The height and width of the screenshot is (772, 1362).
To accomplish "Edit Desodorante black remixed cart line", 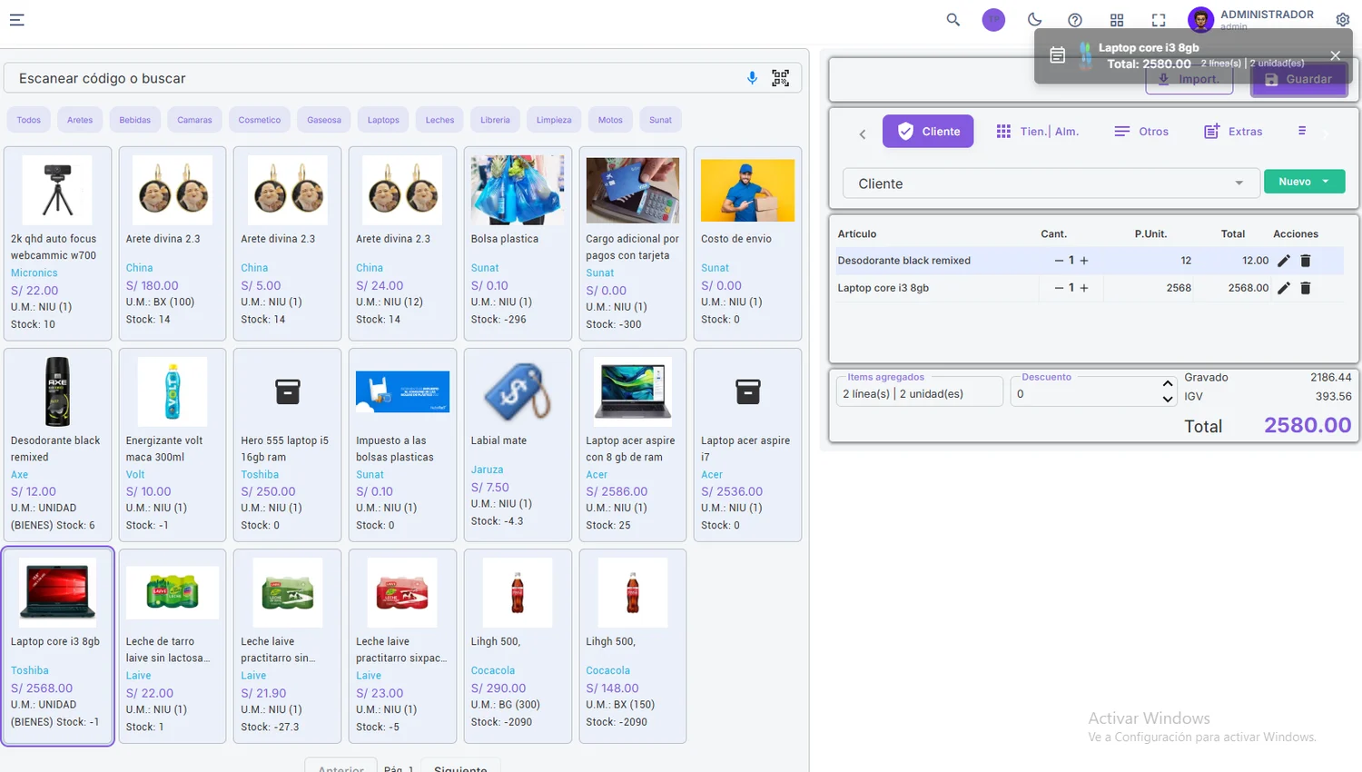I will 1283,261.
